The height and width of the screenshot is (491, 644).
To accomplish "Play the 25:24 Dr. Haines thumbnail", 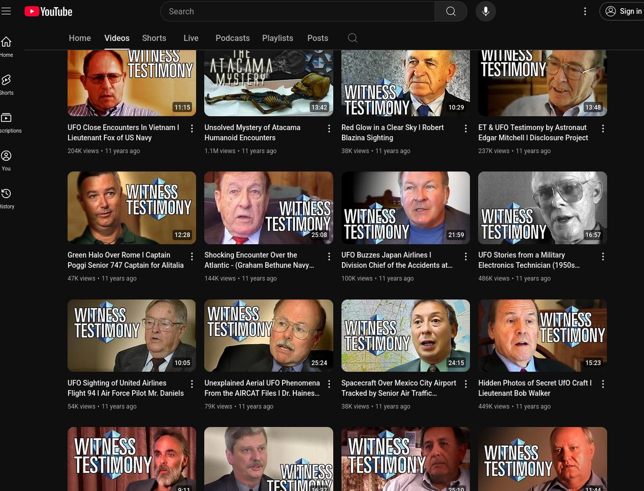I will (269, 335).
